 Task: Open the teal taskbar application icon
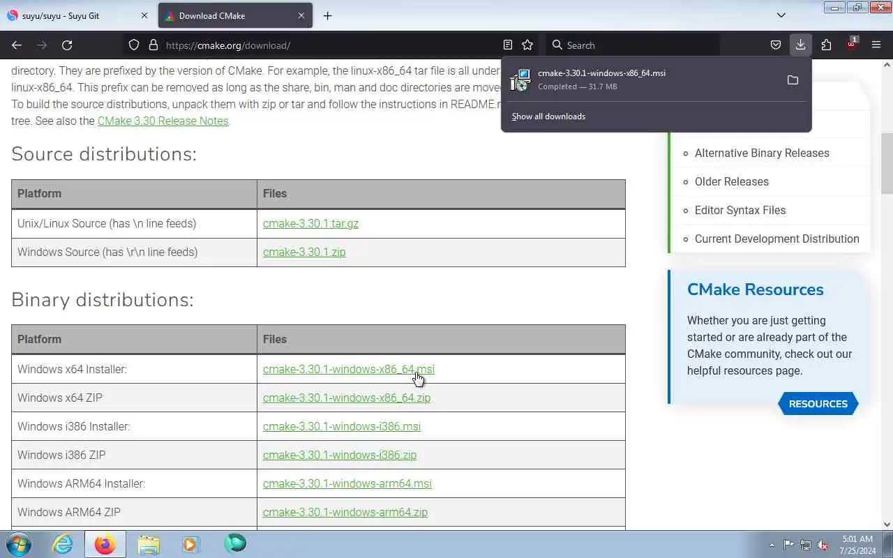(x=235, y=544)
